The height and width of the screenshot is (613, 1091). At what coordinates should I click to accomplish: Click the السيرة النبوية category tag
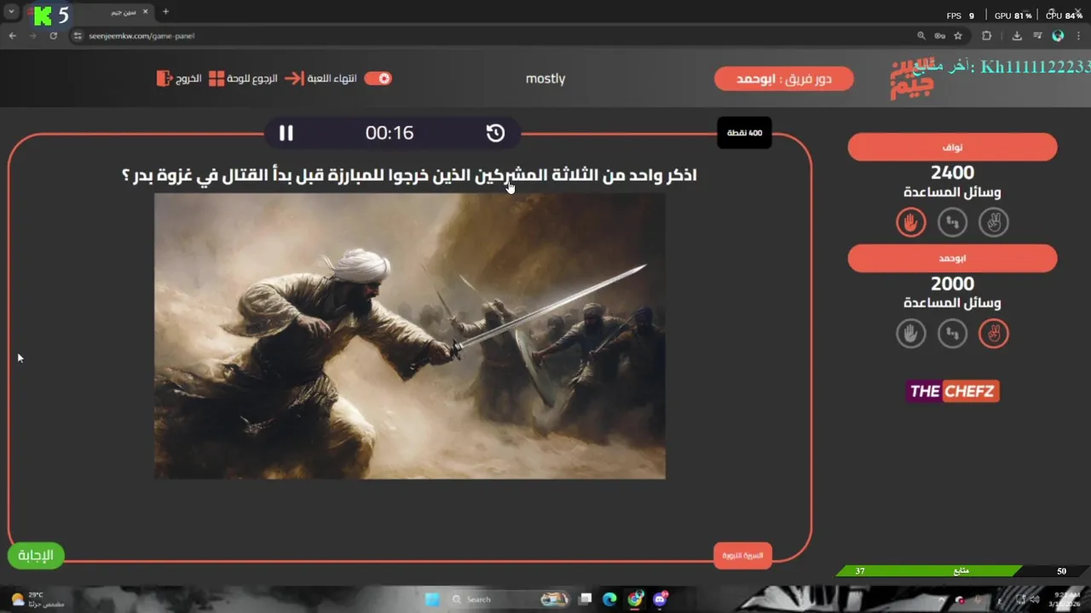click(742, 555)
